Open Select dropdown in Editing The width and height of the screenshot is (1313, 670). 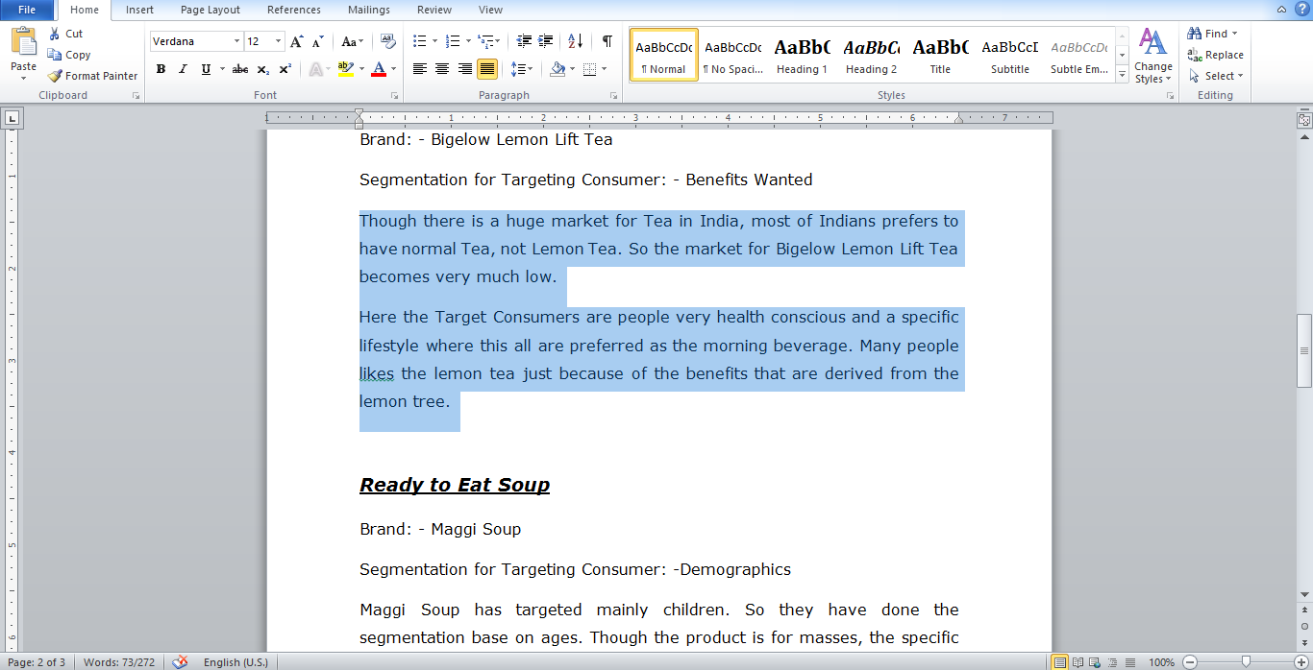1216,76
